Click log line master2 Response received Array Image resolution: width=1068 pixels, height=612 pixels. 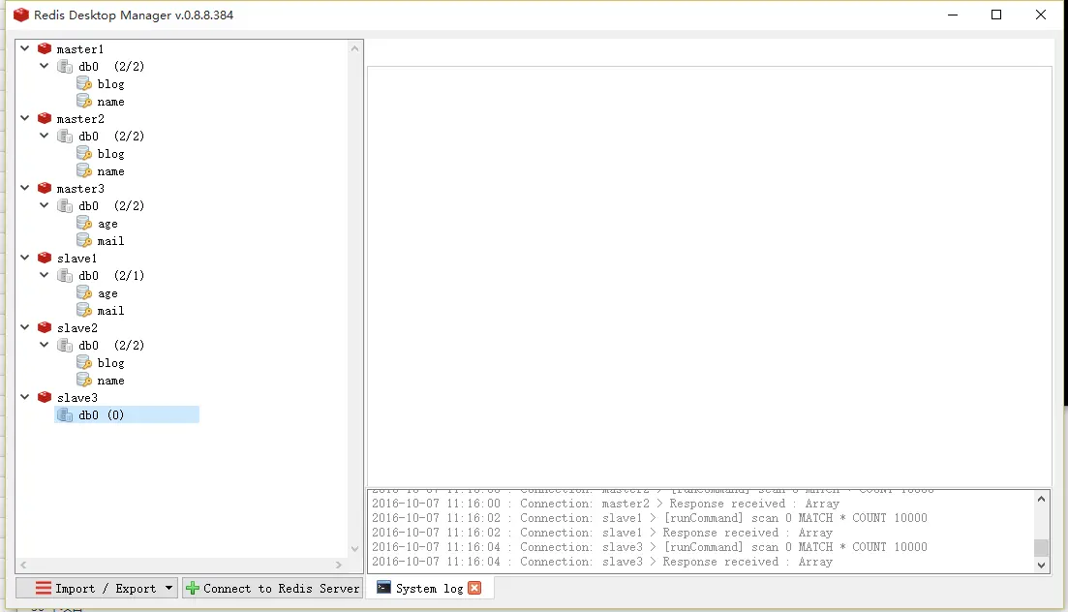point(605,504)
